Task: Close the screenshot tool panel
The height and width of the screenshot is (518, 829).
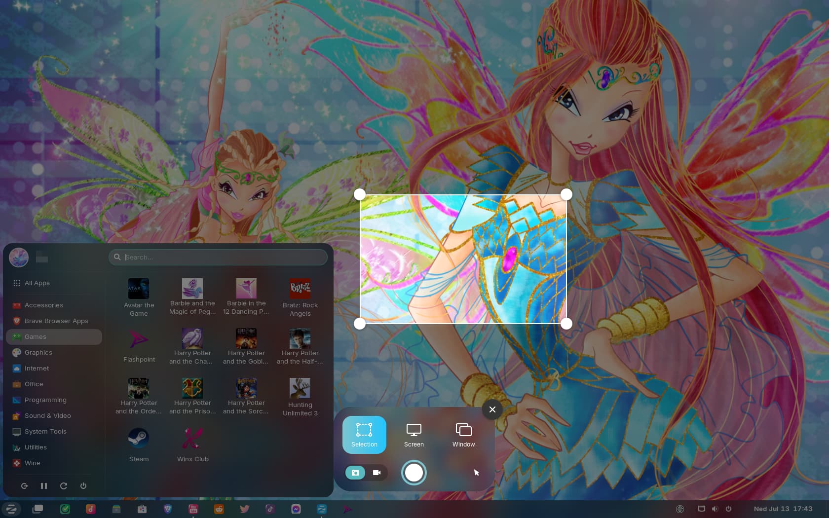Action: (x=492, y=409)
